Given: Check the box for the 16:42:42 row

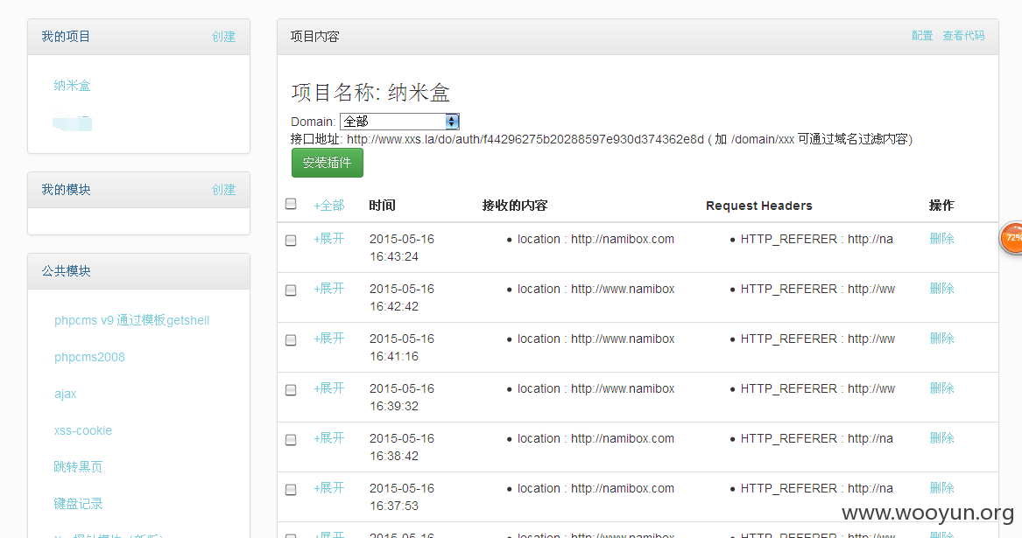Looking at the screenshot, I should [x=291, y=290].
